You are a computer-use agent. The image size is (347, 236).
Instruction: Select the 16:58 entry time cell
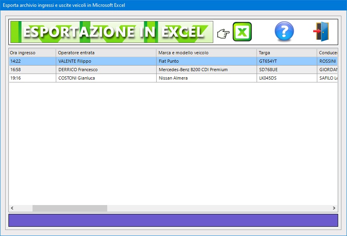32,70
